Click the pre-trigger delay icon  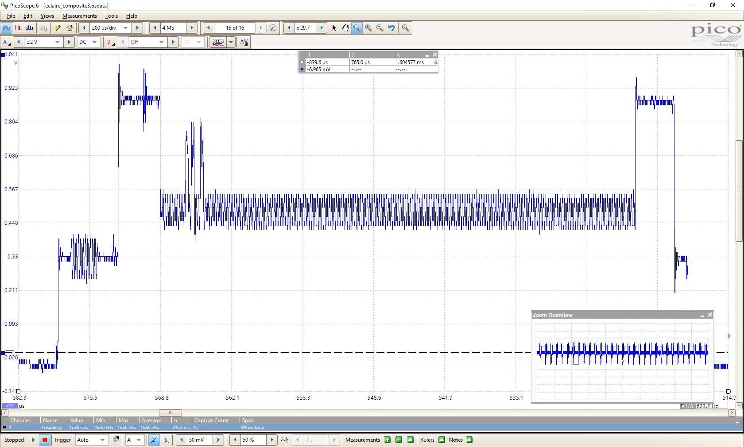284,440
